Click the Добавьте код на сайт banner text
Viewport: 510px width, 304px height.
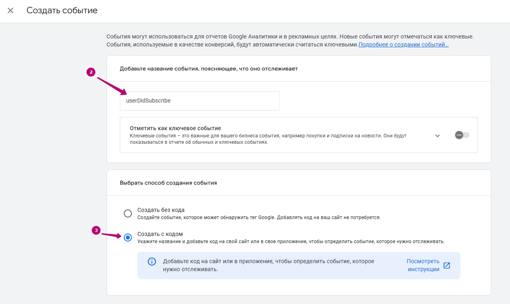click(268, 265)
